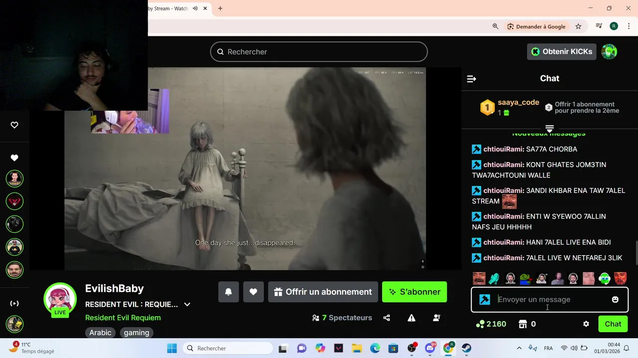Toggle system volume icon in tray

[574, 348]
